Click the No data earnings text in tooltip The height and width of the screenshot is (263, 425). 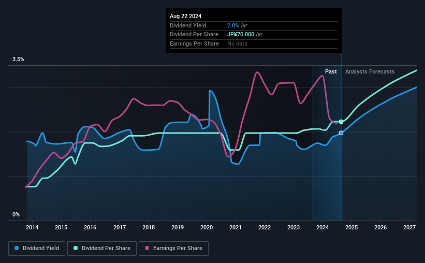click(x=237, y=43)
